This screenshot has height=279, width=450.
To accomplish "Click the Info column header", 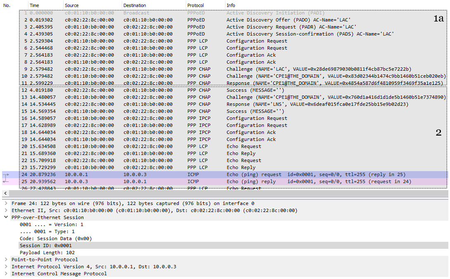I will click(x=231, y=5).
